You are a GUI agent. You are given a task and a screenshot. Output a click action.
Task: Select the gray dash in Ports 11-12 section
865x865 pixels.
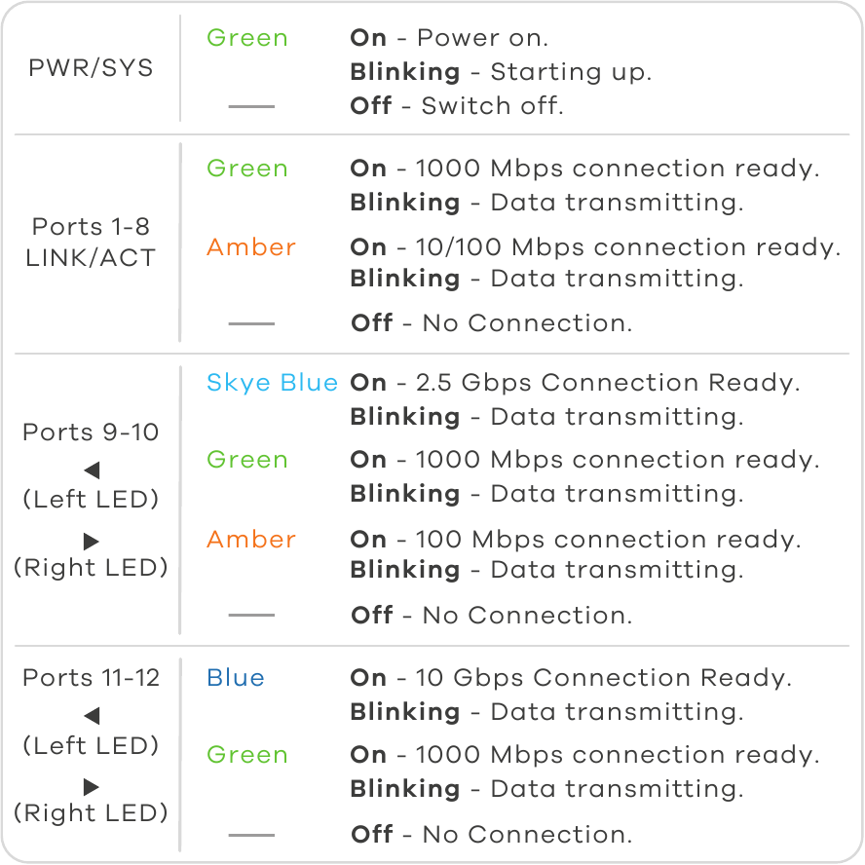point(251,835)
